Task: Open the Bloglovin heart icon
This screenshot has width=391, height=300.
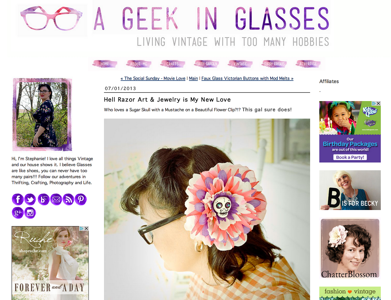Action: (43, 199)
